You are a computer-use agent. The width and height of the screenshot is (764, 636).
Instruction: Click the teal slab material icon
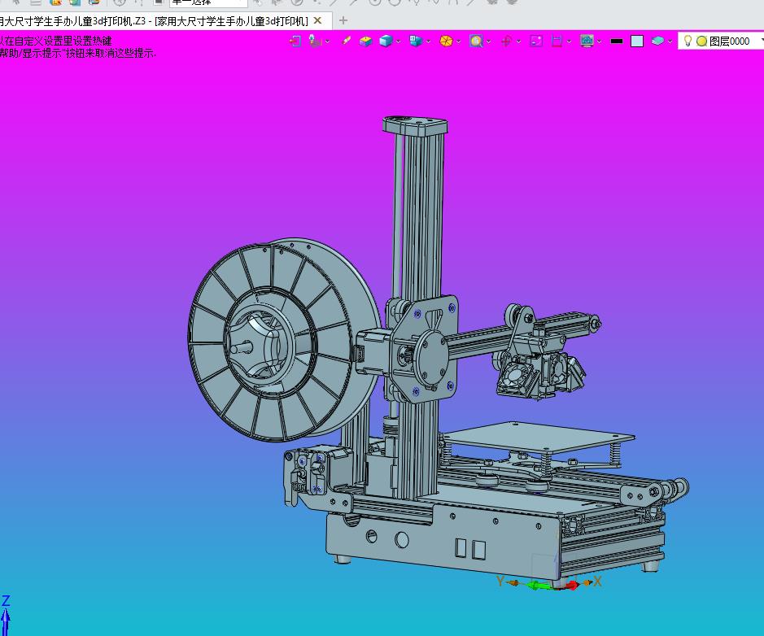[x=657, y=41]
